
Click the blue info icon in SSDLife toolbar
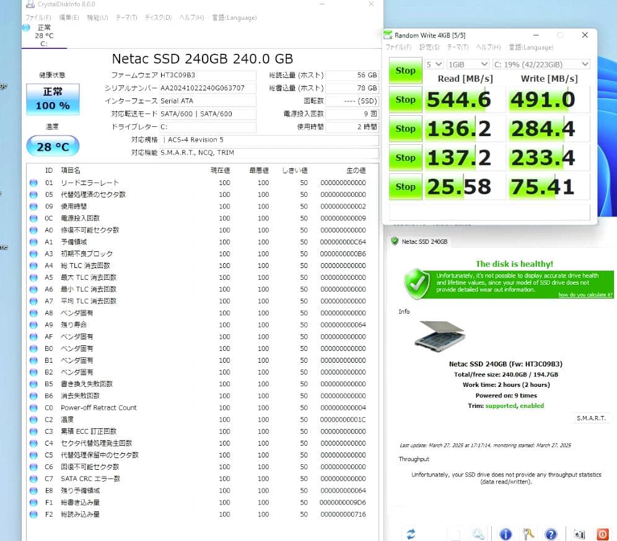click(x=505, y=534)
